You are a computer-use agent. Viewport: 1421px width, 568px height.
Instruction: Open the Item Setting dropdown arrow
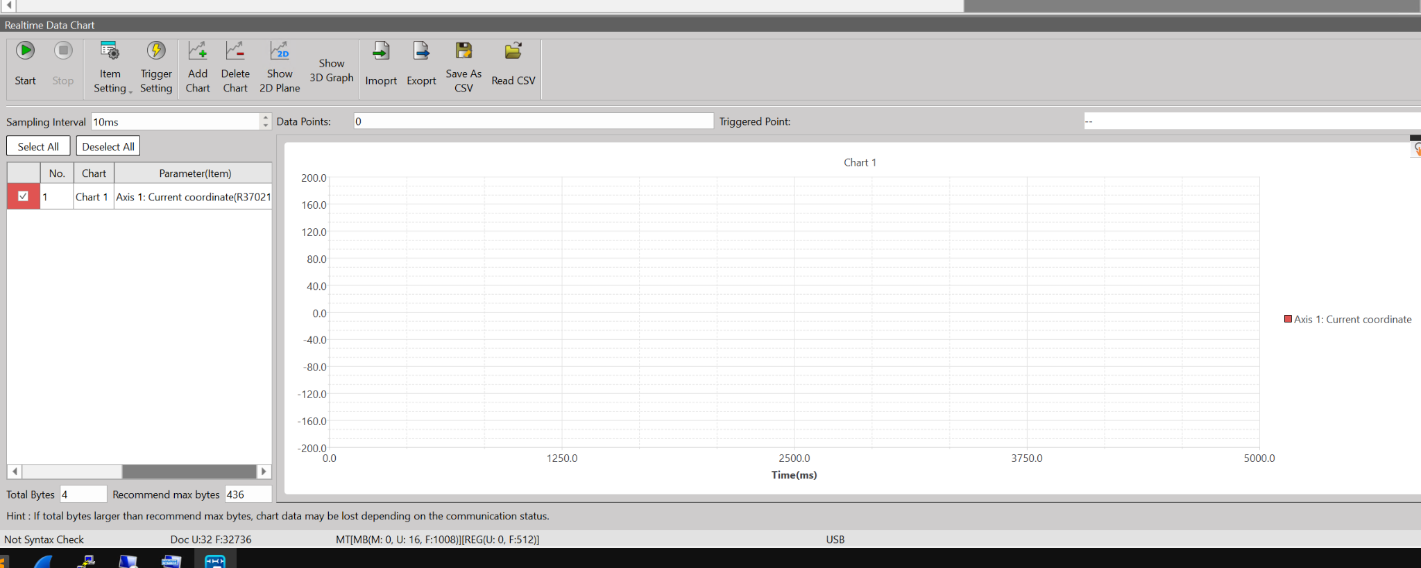tap(130, 92)
